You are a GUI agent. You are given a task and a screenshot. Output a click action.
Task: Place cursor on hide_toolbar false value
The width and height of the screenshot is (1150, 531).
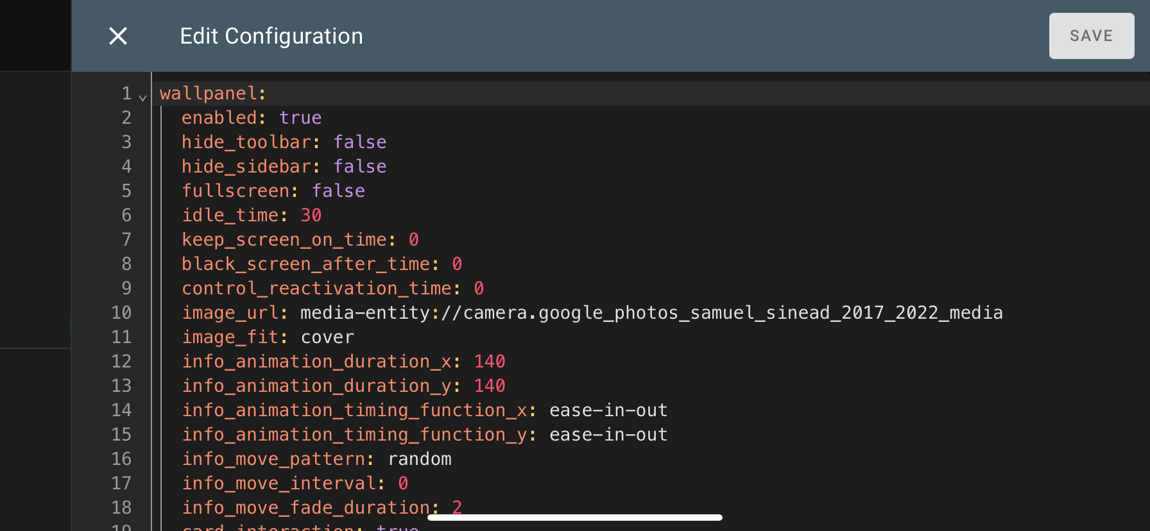point(359,142)
